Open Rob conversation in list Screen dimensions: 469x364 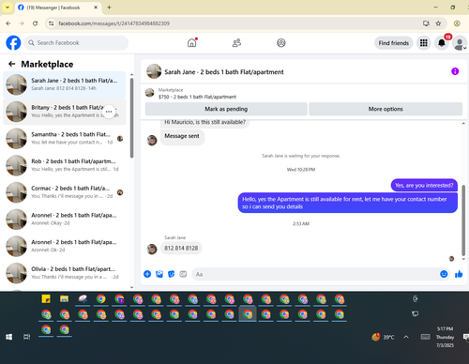click(65, 165)
